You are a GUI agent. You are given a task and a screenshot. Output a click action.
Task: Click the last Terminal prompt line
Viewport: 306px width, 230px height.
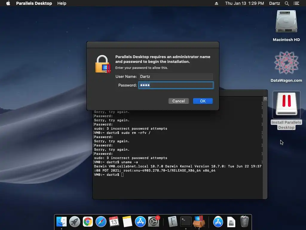[108, 175]
